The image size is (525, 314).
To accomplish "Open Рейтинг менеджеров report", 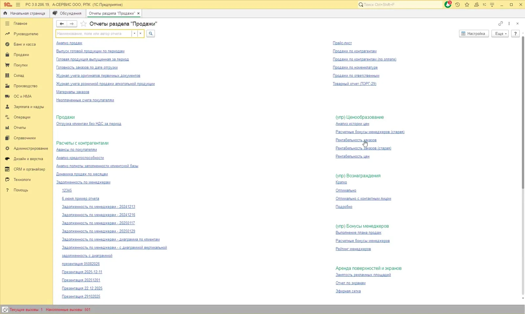I will (x=353, y=249).
